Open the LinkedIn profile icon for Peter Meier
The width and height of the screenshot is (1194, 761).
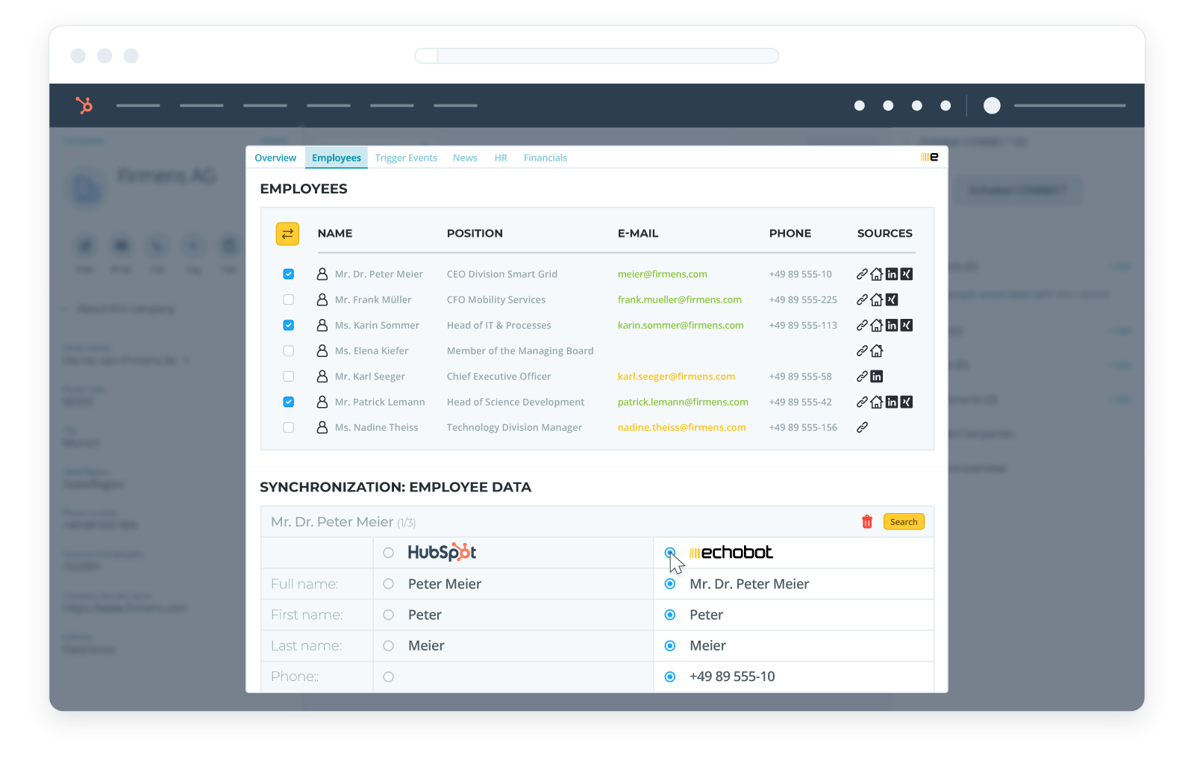pyautogui.click(x=892, y=274)
